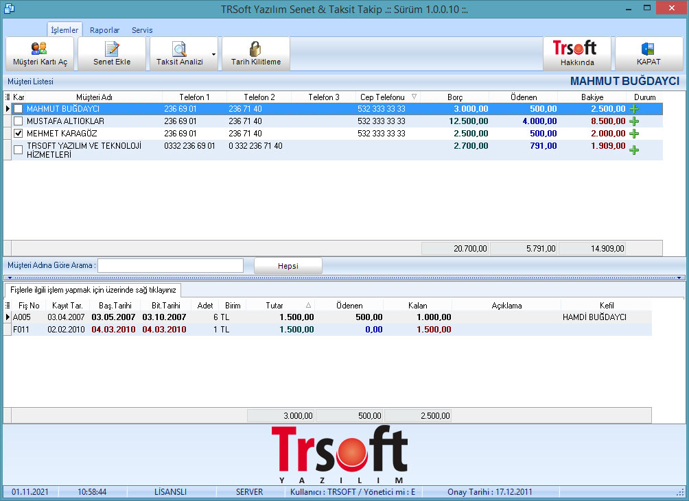Click the Hepsi button
This screenshot has height=501, width=689.
pos(288,266)
